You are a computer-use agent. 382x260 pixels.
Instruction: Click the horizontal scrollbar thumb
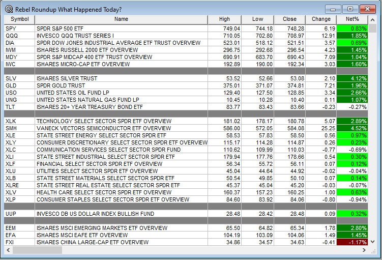tap(37, 250)
